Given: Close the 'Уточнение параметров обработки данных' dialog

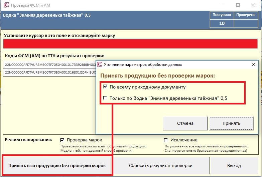Looking at the screenshot, I should (x=253, y=65).
